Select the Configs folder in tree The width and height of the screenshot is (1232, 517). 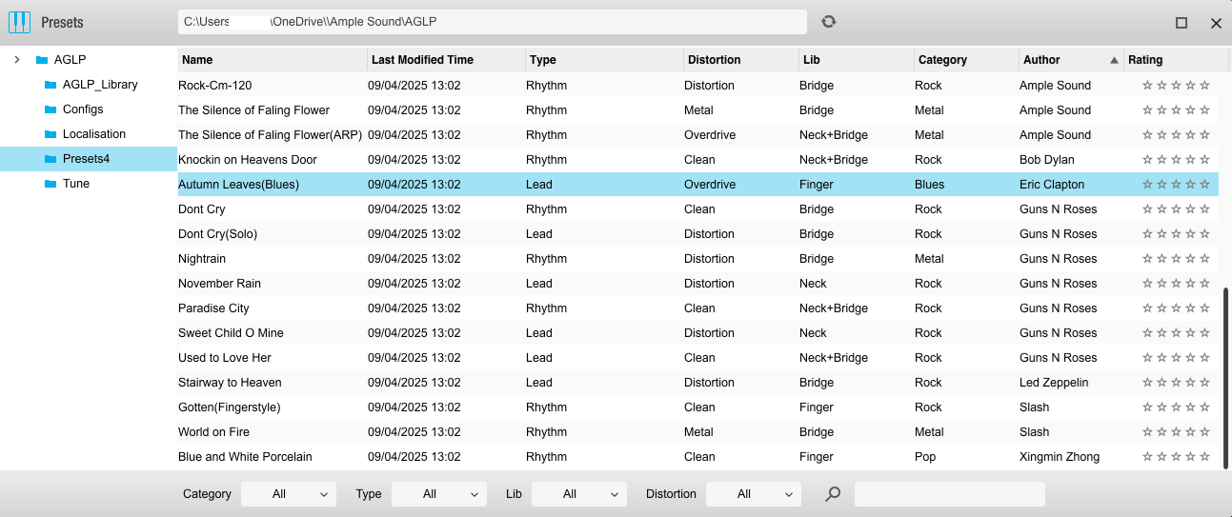[x=83, y=109]
